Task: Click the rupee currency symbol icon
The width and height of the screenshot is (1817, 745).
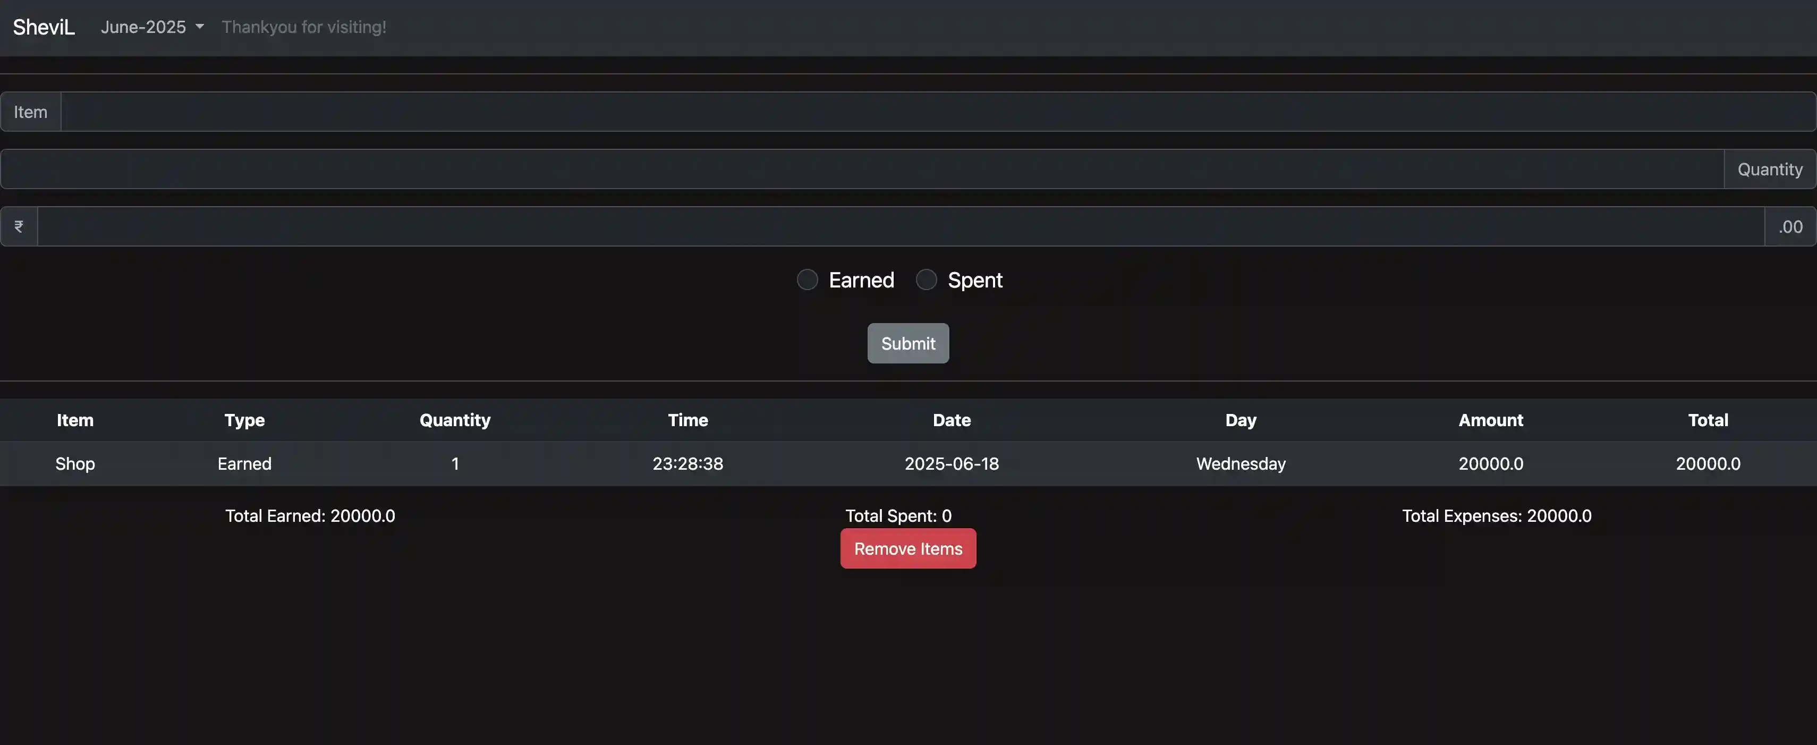Action: [x=19, y=226]
